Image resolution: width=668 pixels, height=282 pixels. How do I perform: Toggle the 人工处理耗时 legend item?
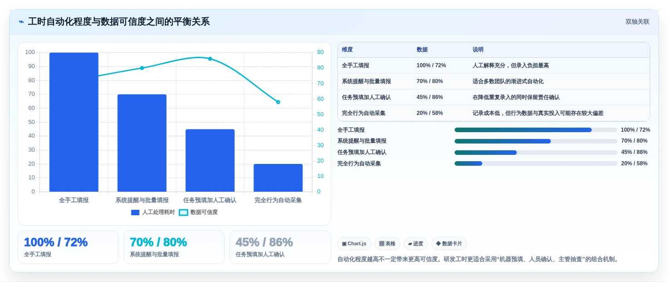click(153, 212)
